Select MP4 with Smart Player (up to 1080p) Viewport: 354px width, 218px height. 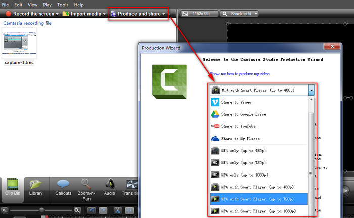point(259,211)
